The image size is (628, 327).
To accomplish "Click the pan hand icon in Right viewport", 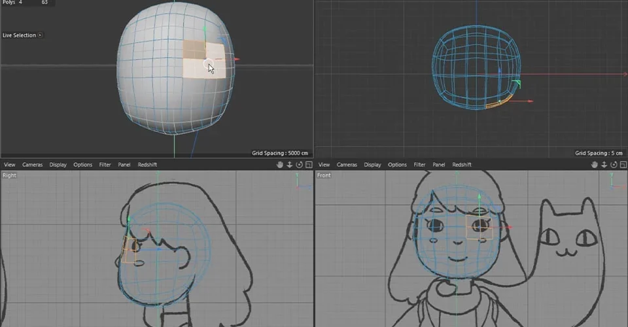I will [x=280, y=165].
